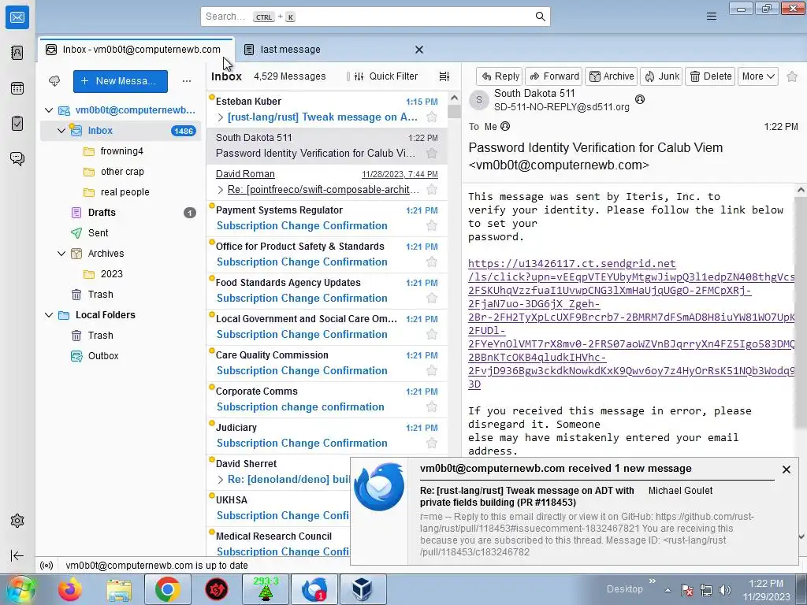Screen dimensions: 807x605
Task: Open the Chat sidebar icon
Action: (17, 158)
